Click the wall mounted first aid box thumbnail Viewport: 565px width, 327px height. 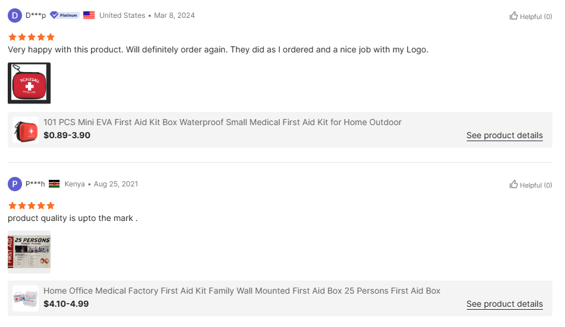(26, 298)
